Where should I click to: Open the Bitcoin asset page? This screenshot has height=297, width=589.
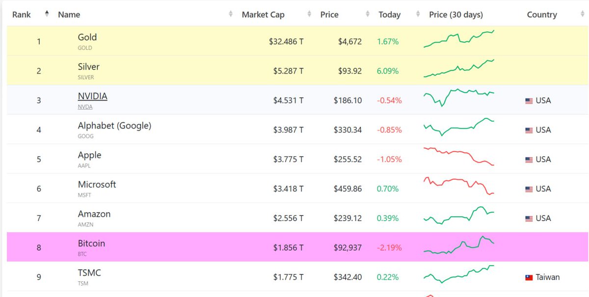(x=91, y=243)
